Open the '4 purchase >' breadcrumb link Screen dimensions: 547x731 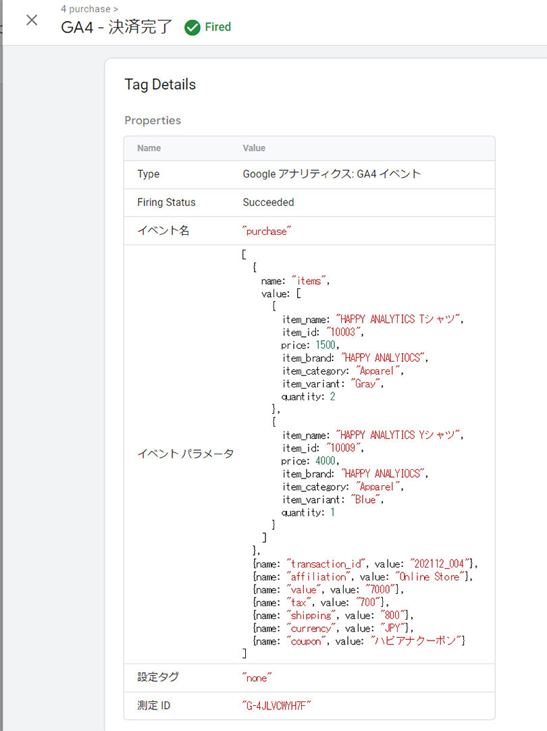click(90, 9)
